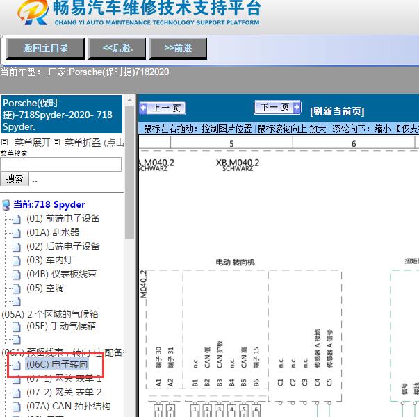The height and width of the screenshot is (417, 419).
Task: Focus the menu search input field
Action: pos(60,164)
